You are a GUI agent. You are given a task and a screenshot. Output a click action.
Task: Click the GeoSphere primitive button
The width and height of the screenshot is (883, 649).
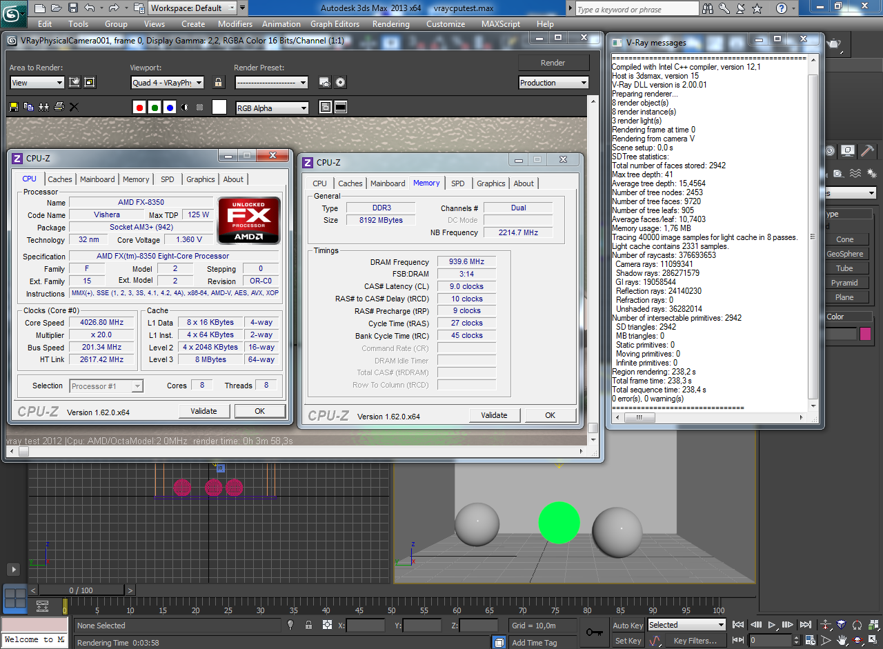844,254
